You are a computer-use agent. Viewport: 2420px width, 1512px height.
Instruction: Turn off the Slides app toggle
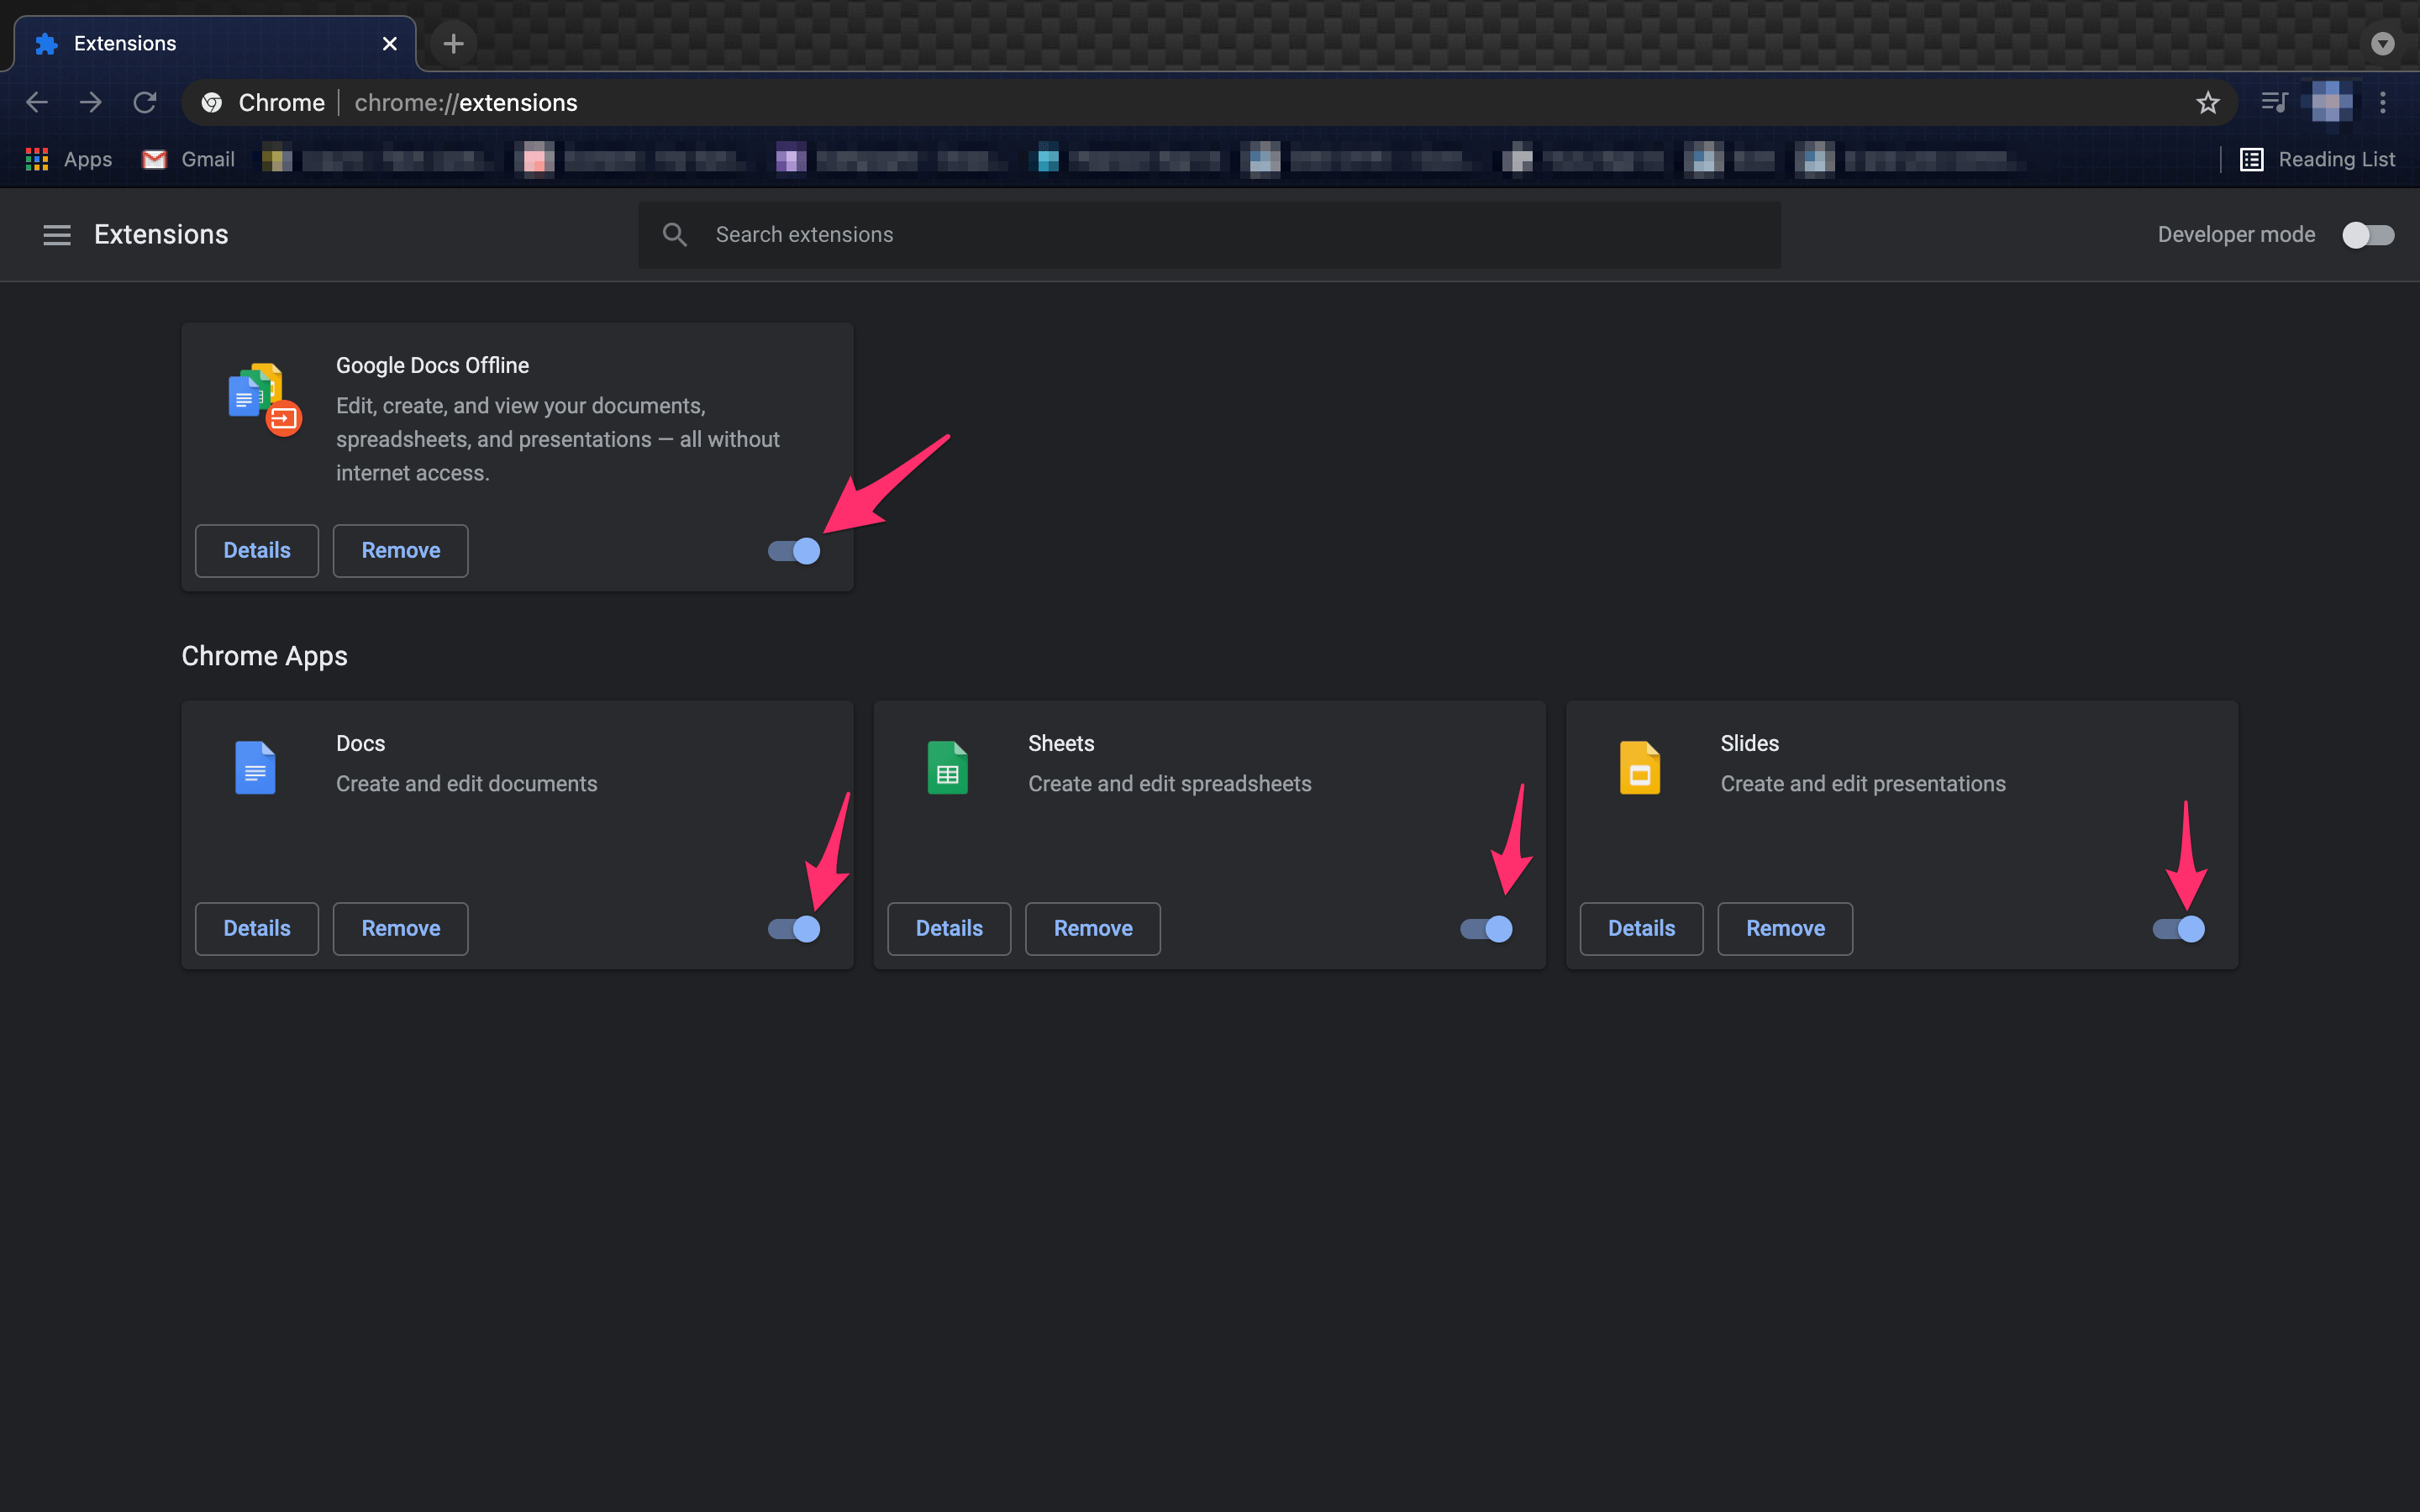pos(2178,929)
